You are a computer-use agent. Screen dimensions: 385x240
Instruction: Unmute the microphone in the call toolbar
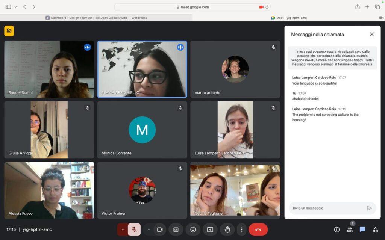tap(134, 229)
